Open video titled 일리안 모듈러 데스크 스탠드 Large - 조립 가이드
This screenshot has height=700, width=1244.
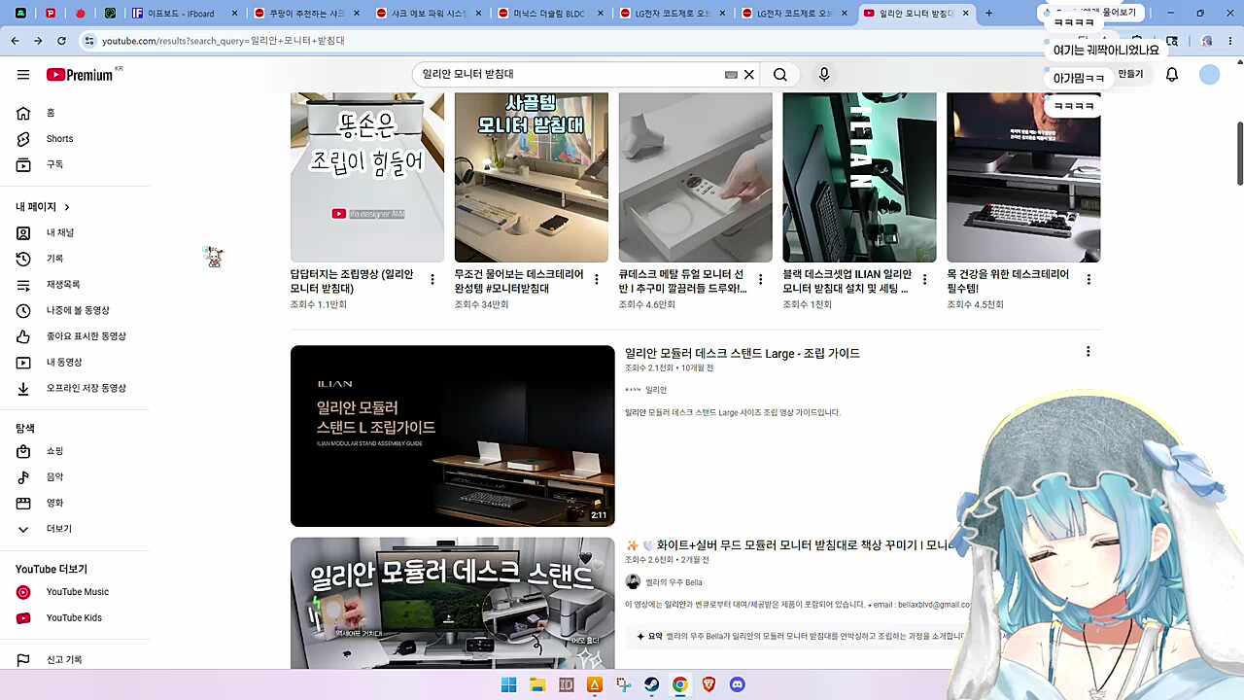(743, 353)
